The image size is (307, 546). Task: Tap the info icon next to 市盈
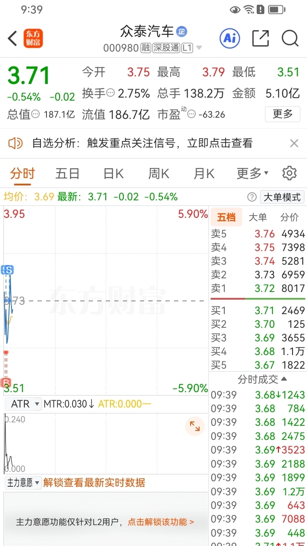[x=192, y=114]
